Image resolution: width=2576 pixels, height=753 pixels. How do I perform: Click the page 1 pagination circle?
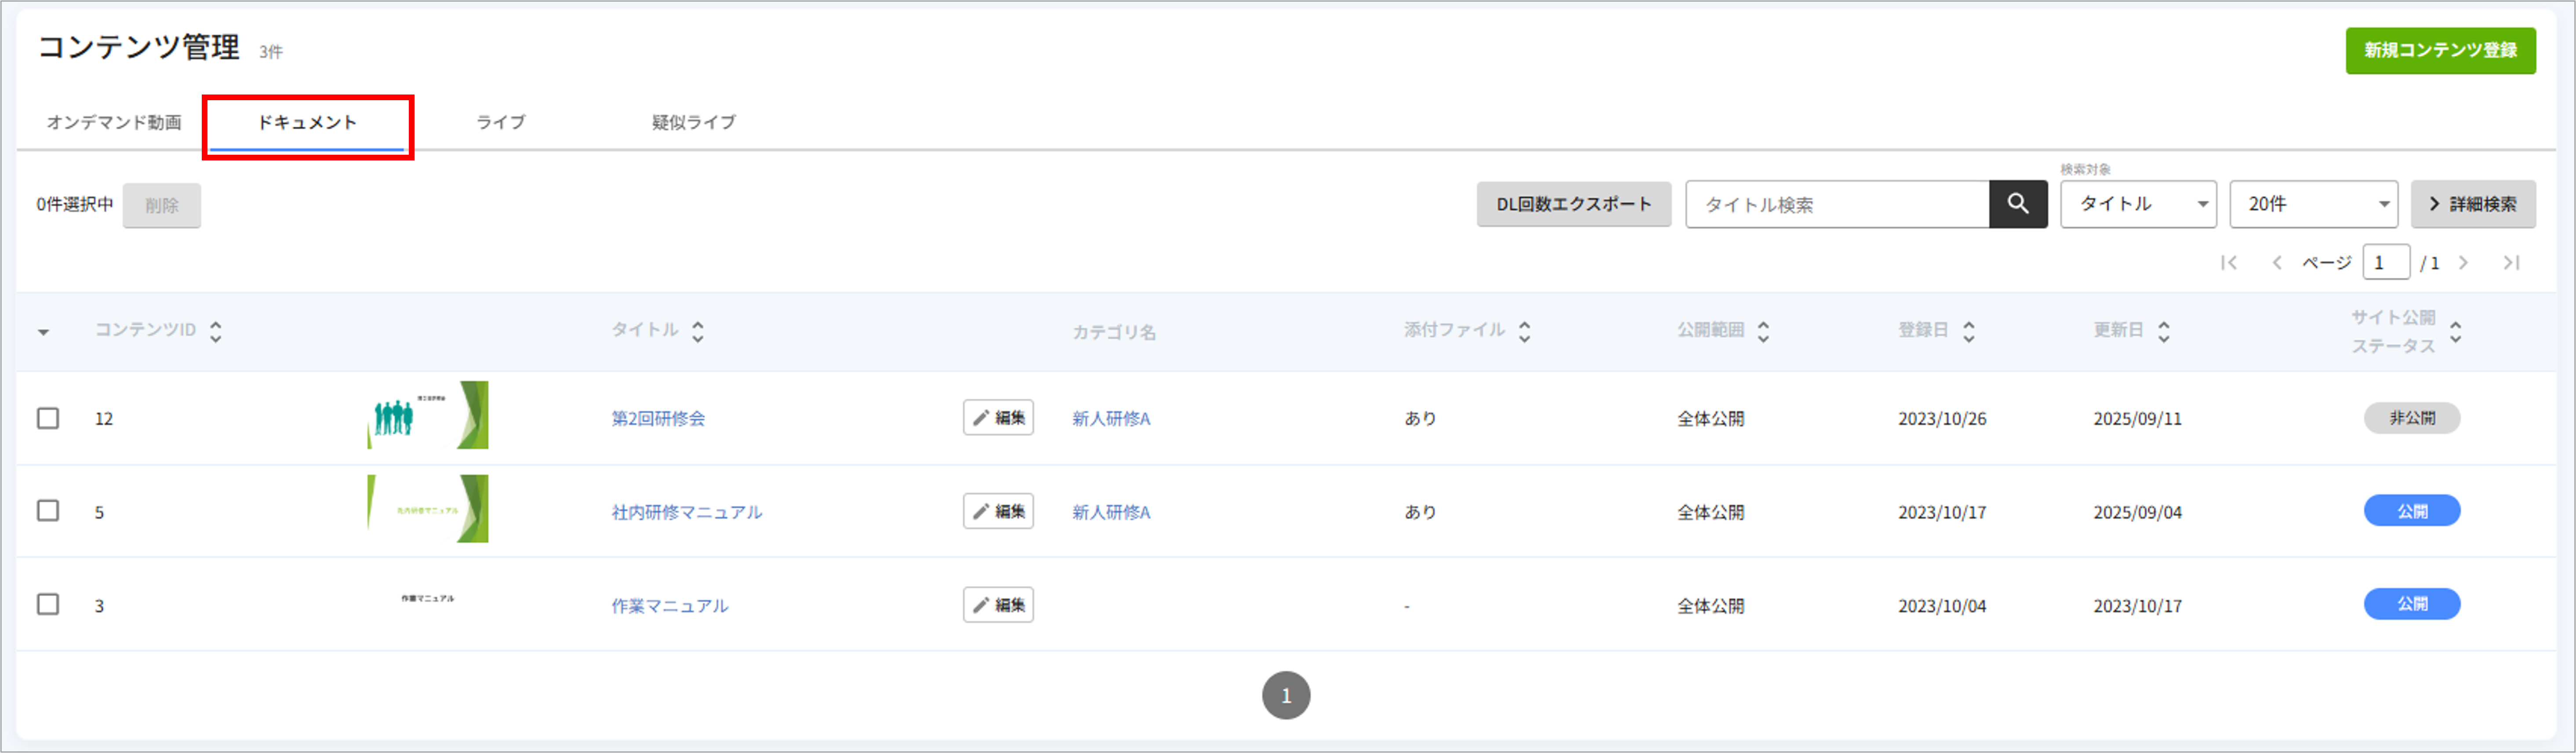point(1286,695)
